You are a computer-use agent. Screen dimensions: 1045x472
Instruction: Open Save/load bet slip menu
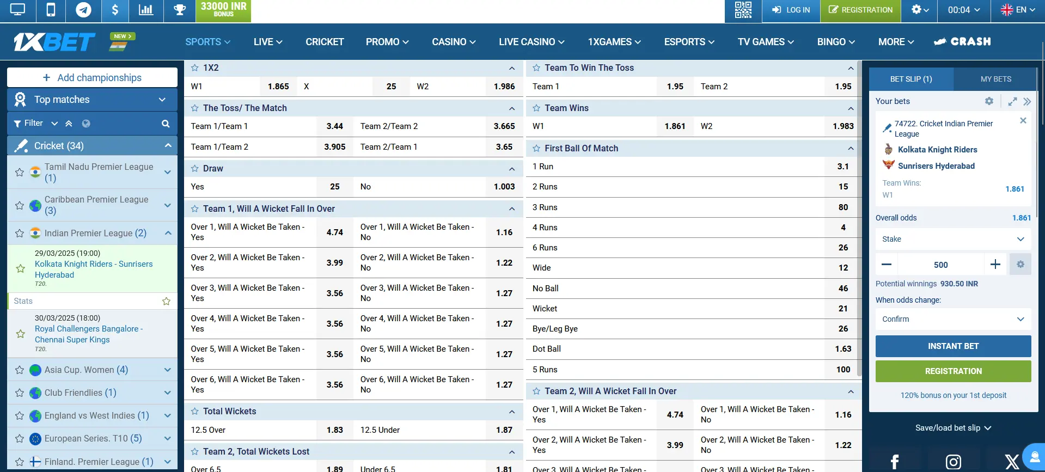click(953, 428)
